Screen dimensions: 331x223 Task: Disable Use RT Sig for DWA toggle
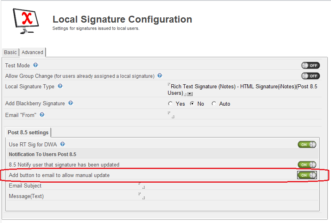307,144
